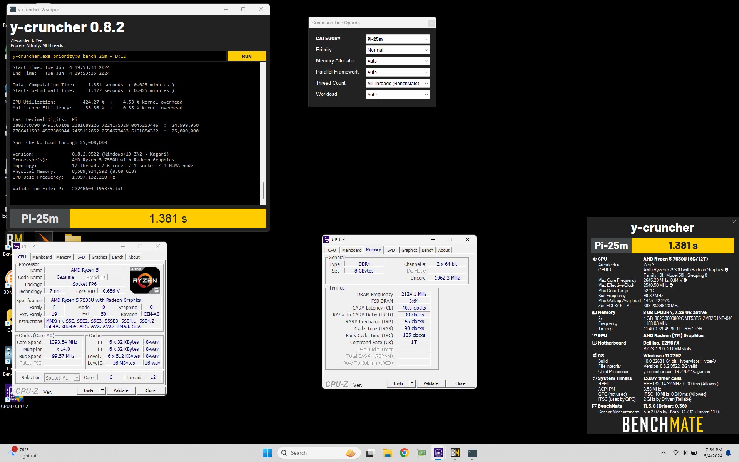This screenshot has width=739, height=462.
Task: Minimize the y-cruncher Wrapper window
Action: pyautogui.click(x=226, y=10)
